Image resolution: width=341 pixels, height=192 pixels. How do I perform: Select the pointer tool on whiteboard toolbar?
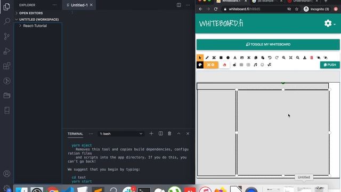(x=200, y=58)
